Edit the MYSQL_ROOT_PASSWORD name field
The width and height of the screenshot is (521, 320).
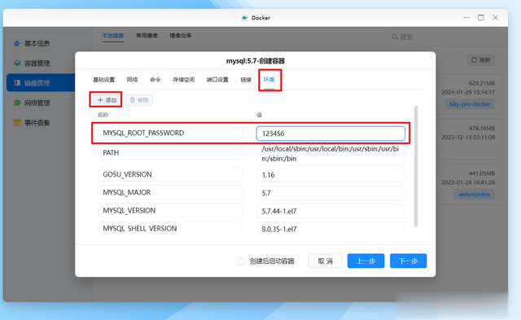[x=170, y=133]
